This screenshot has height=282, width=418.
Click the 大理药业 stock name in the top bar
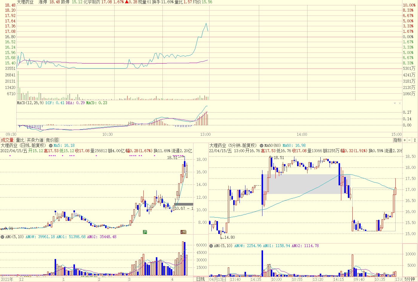point(25,2)
